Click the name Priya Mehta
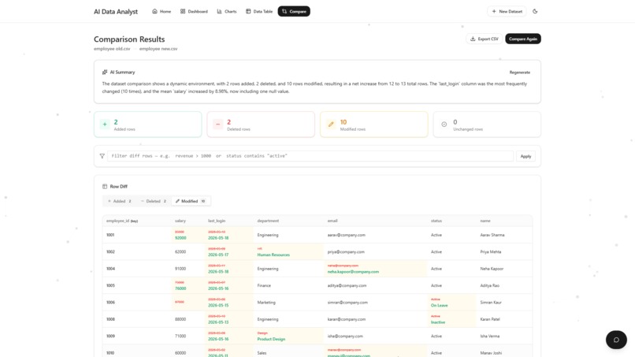The height and width of the screenshot is (357, 635). click(490, 252)
